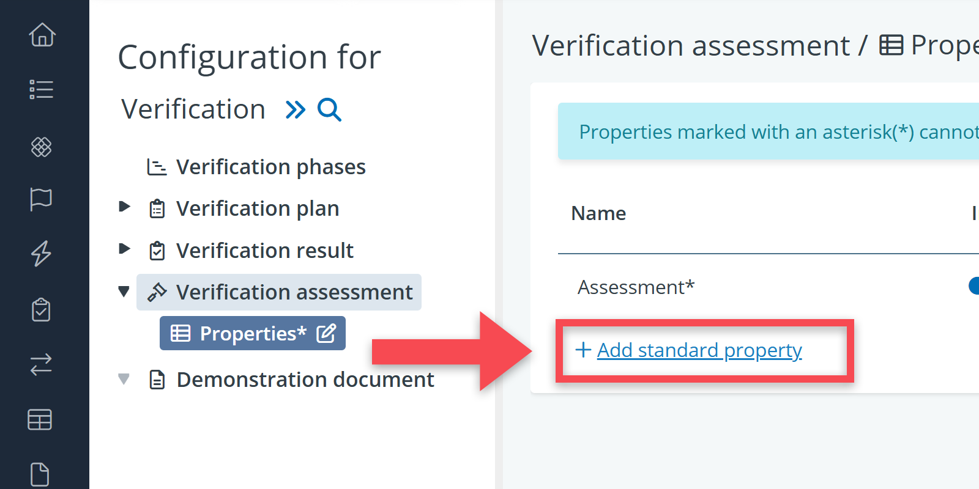Viewport: 979px width, 489px height.
Task: Open the table icon in sidebar
Action: [x=40, y=420]
